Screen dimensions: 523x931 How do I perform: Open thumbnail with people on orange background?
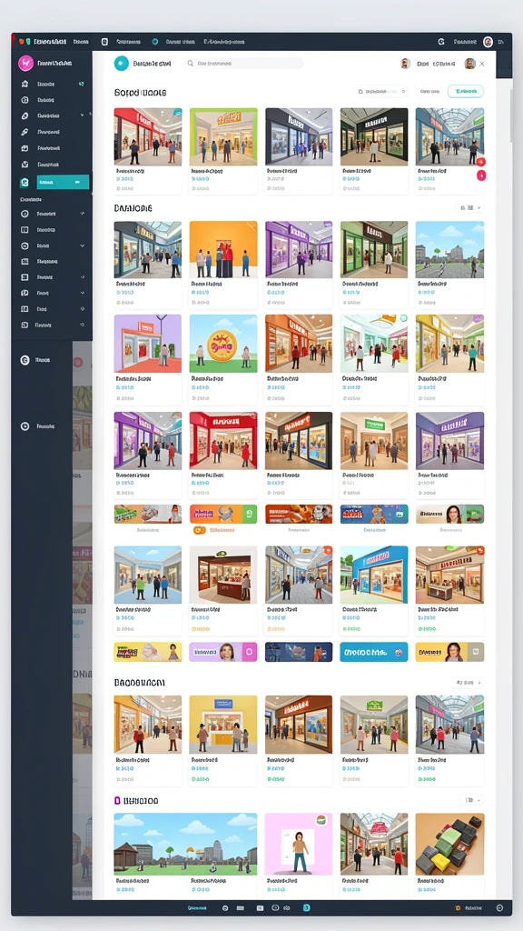[223, 249]
